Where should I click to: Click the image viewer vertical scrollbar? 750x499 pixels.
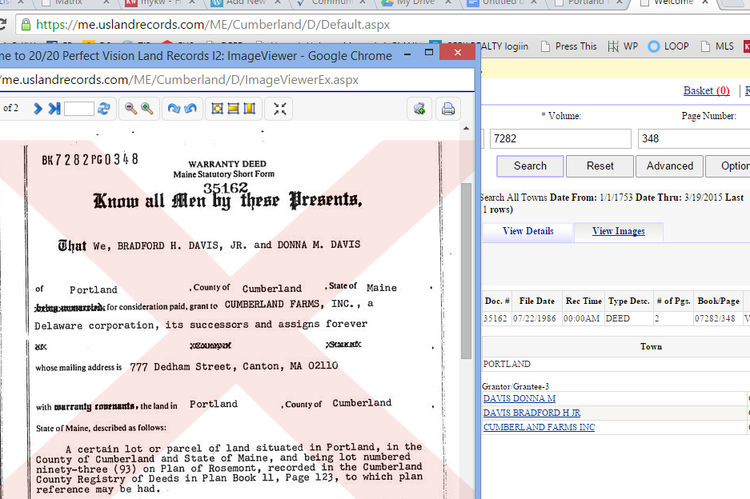pos(467,272)
